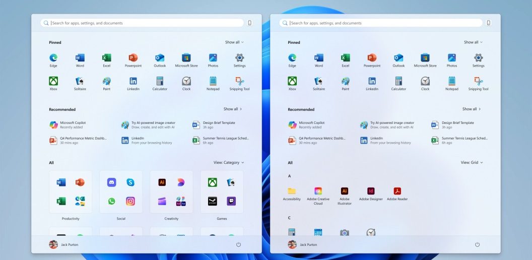532x260 pixels.
Task: Expand Pinned "Show all" in left Start menu
Action: (234, 42)
